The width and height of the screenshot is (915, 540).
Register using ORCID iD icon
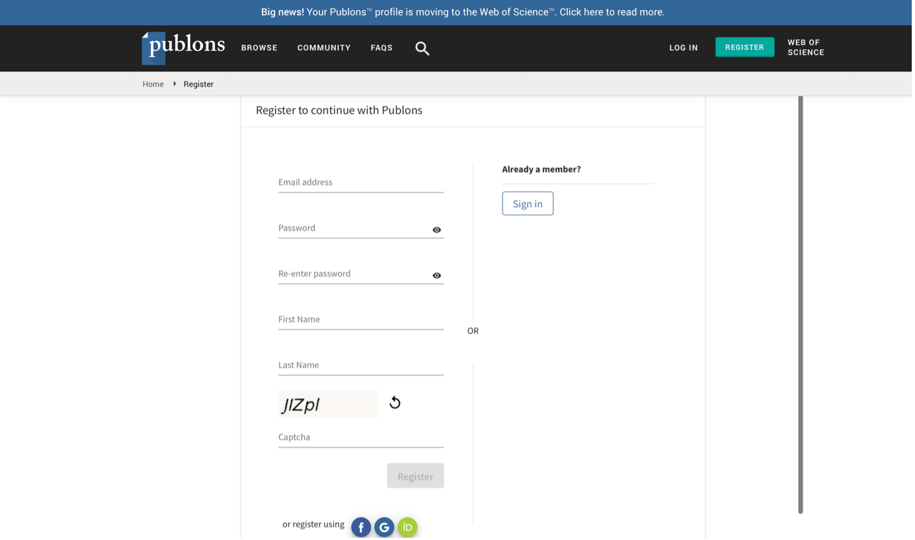[x=409, y=528]
